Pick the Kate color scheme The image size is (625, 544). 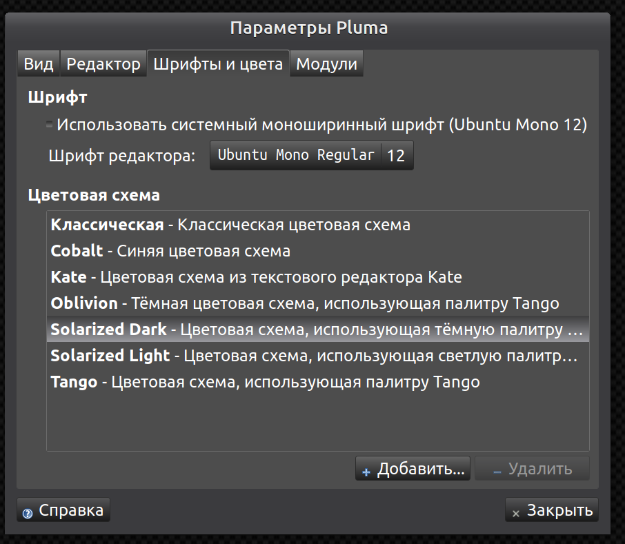(x=318, y=277)
